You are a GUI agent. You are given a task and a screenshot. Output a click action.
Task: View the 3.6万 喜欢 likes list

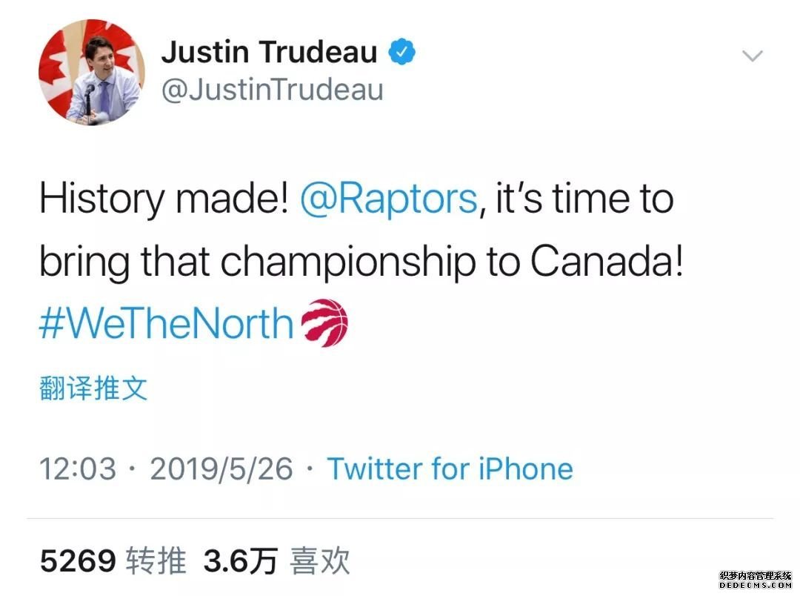[x=276, y=560]
